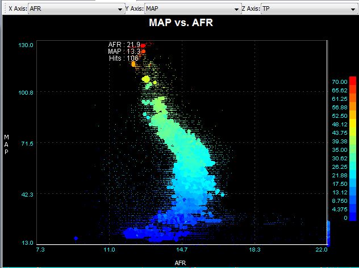Click the AFR x-axis title below chart
Viewport: 359px width, 268px height.
pyautogui.click(x=181, y=263)
